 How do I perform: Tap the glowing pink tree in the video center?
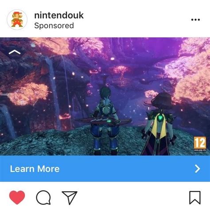pos(121,72)
